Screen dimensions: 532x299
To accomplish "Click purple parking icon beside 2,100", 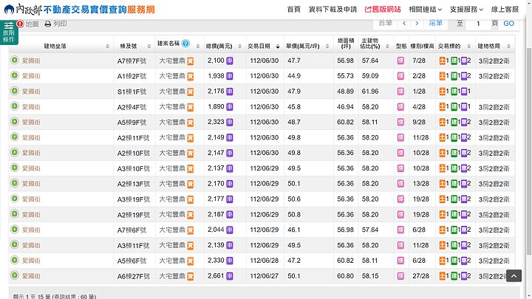I will click(230, 61).
